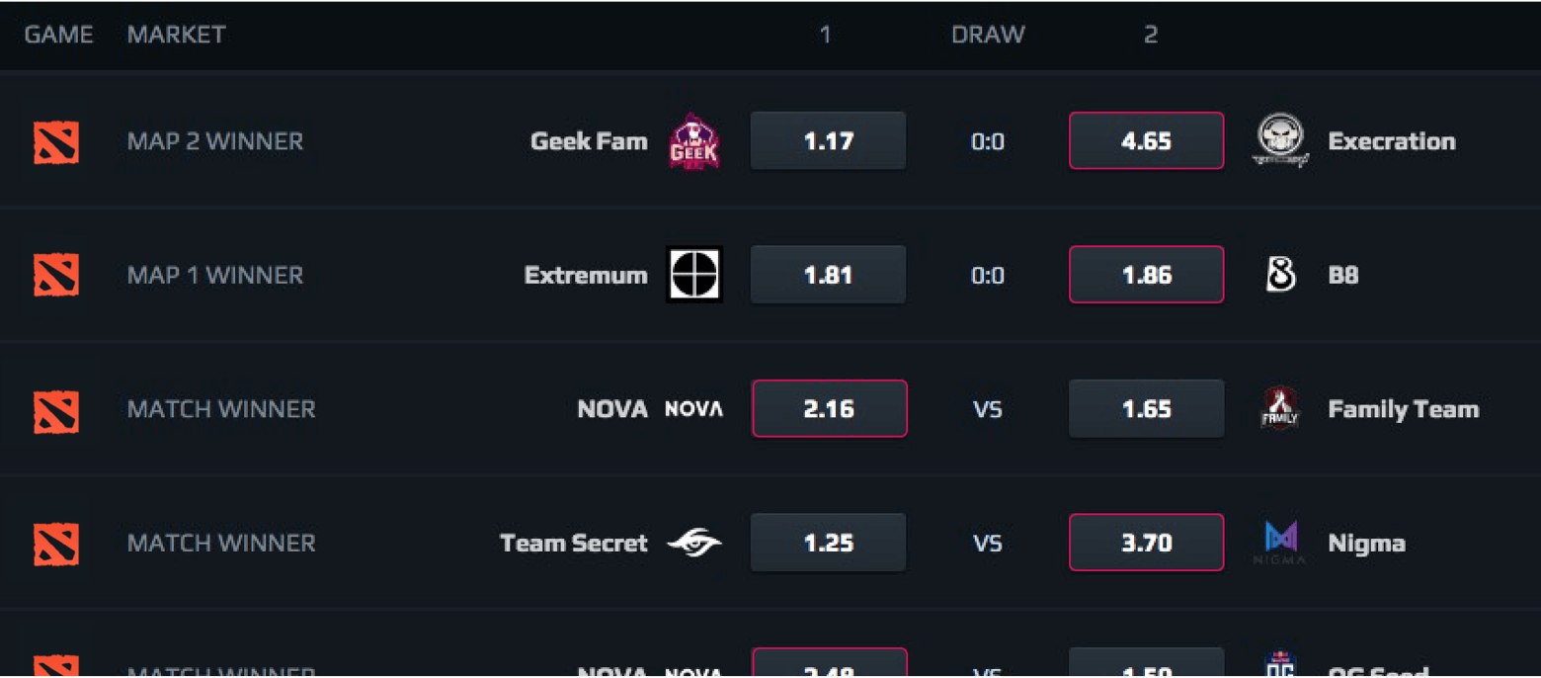Click the Extremum crosshair logo
Screen dimensions: 1541x678
click(x=694, y=275)
